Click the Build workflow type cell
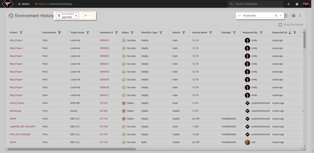This screenshot has width=314, height=153. (144, 142)
